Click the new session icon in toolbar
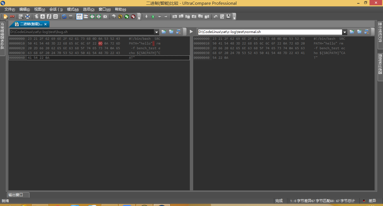383x206 pixels. point(6,17)
